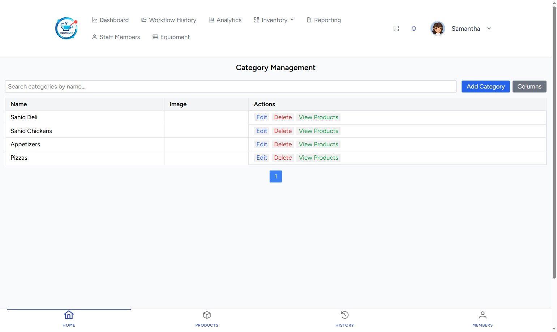Go to the Equipment page

(x=171, y=37)
